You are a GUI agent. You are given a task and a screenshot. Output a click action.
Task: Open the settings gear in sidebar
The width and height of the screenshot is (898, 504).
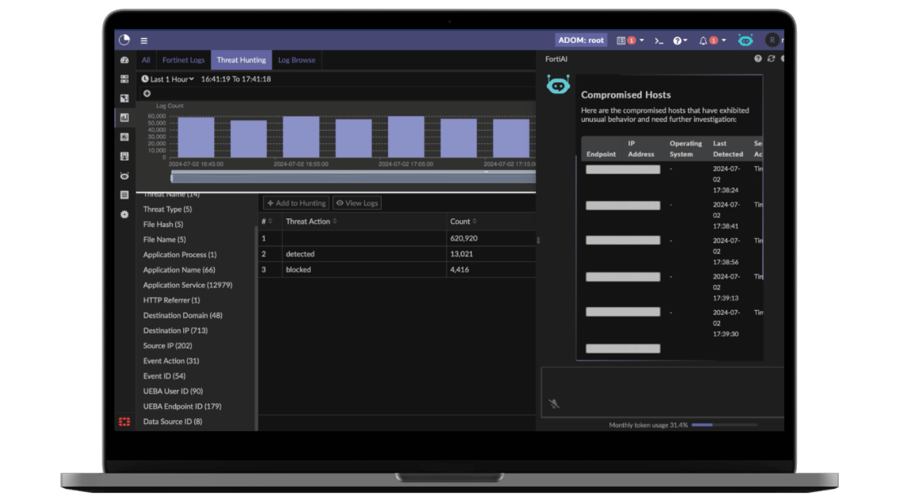[124, 215]
